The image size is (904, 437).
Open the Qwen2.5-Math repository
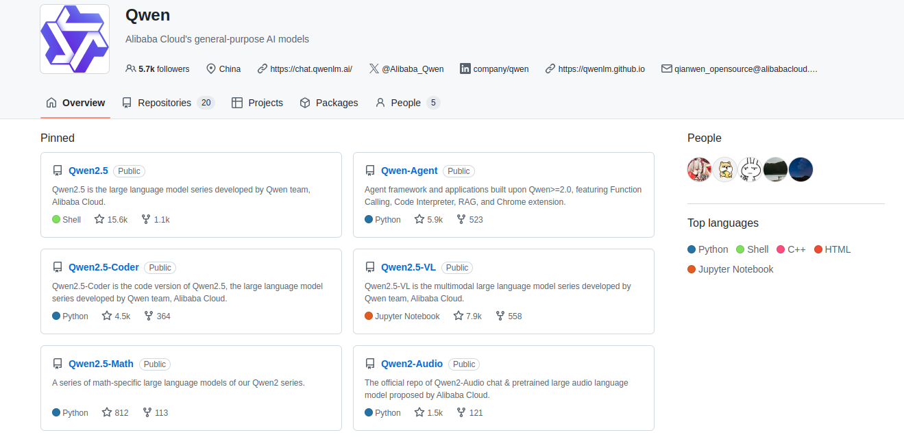[101, 364]
